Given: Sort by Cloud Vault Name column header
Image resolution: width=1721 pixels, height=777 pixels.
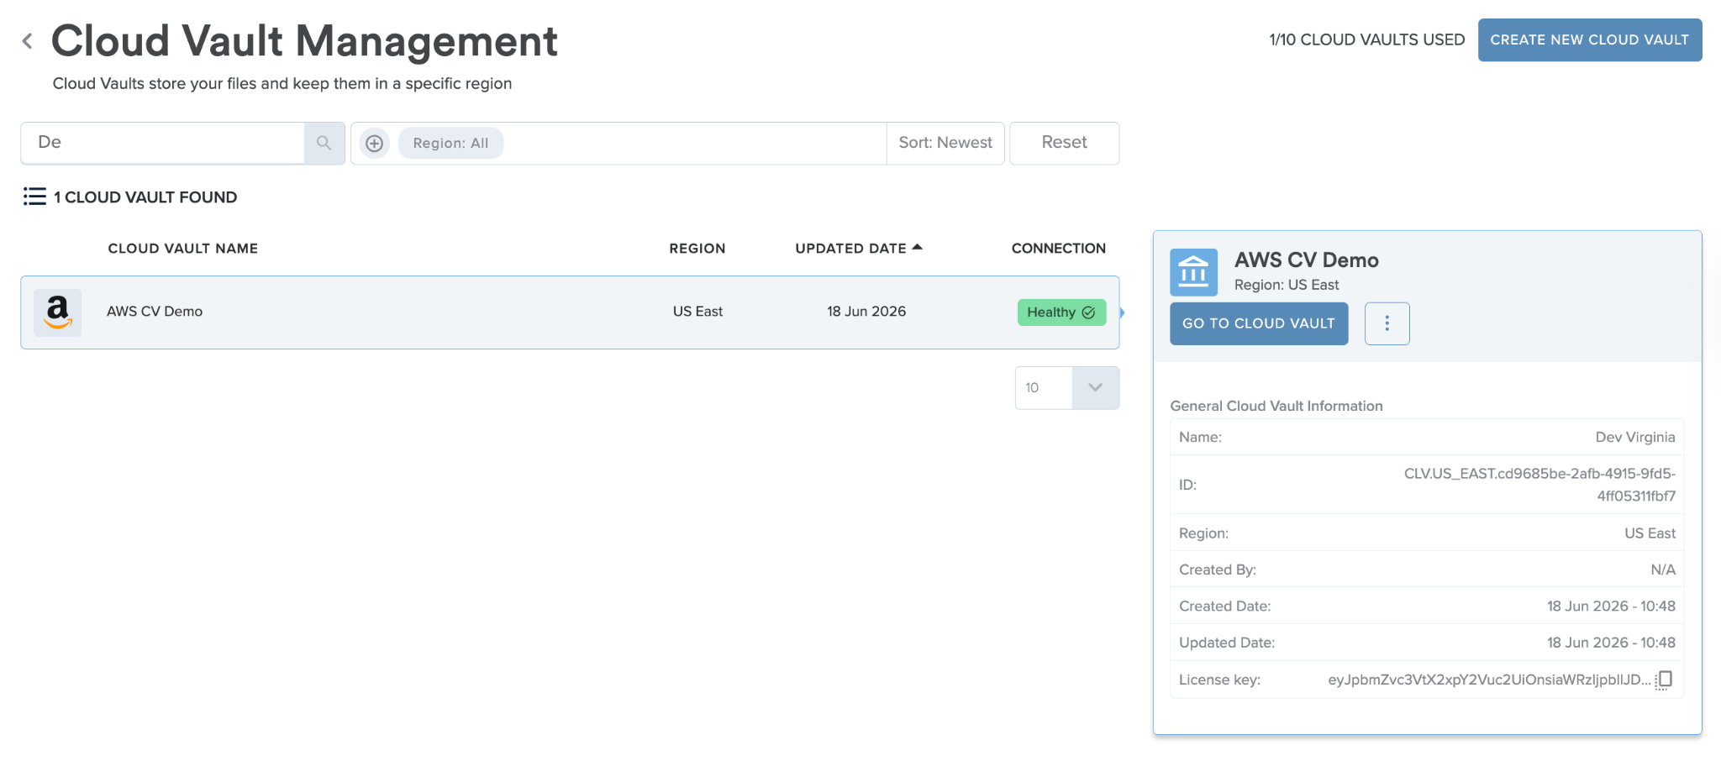Looking at the screenshot, I should pyautogui.click(x=183, y=249).
